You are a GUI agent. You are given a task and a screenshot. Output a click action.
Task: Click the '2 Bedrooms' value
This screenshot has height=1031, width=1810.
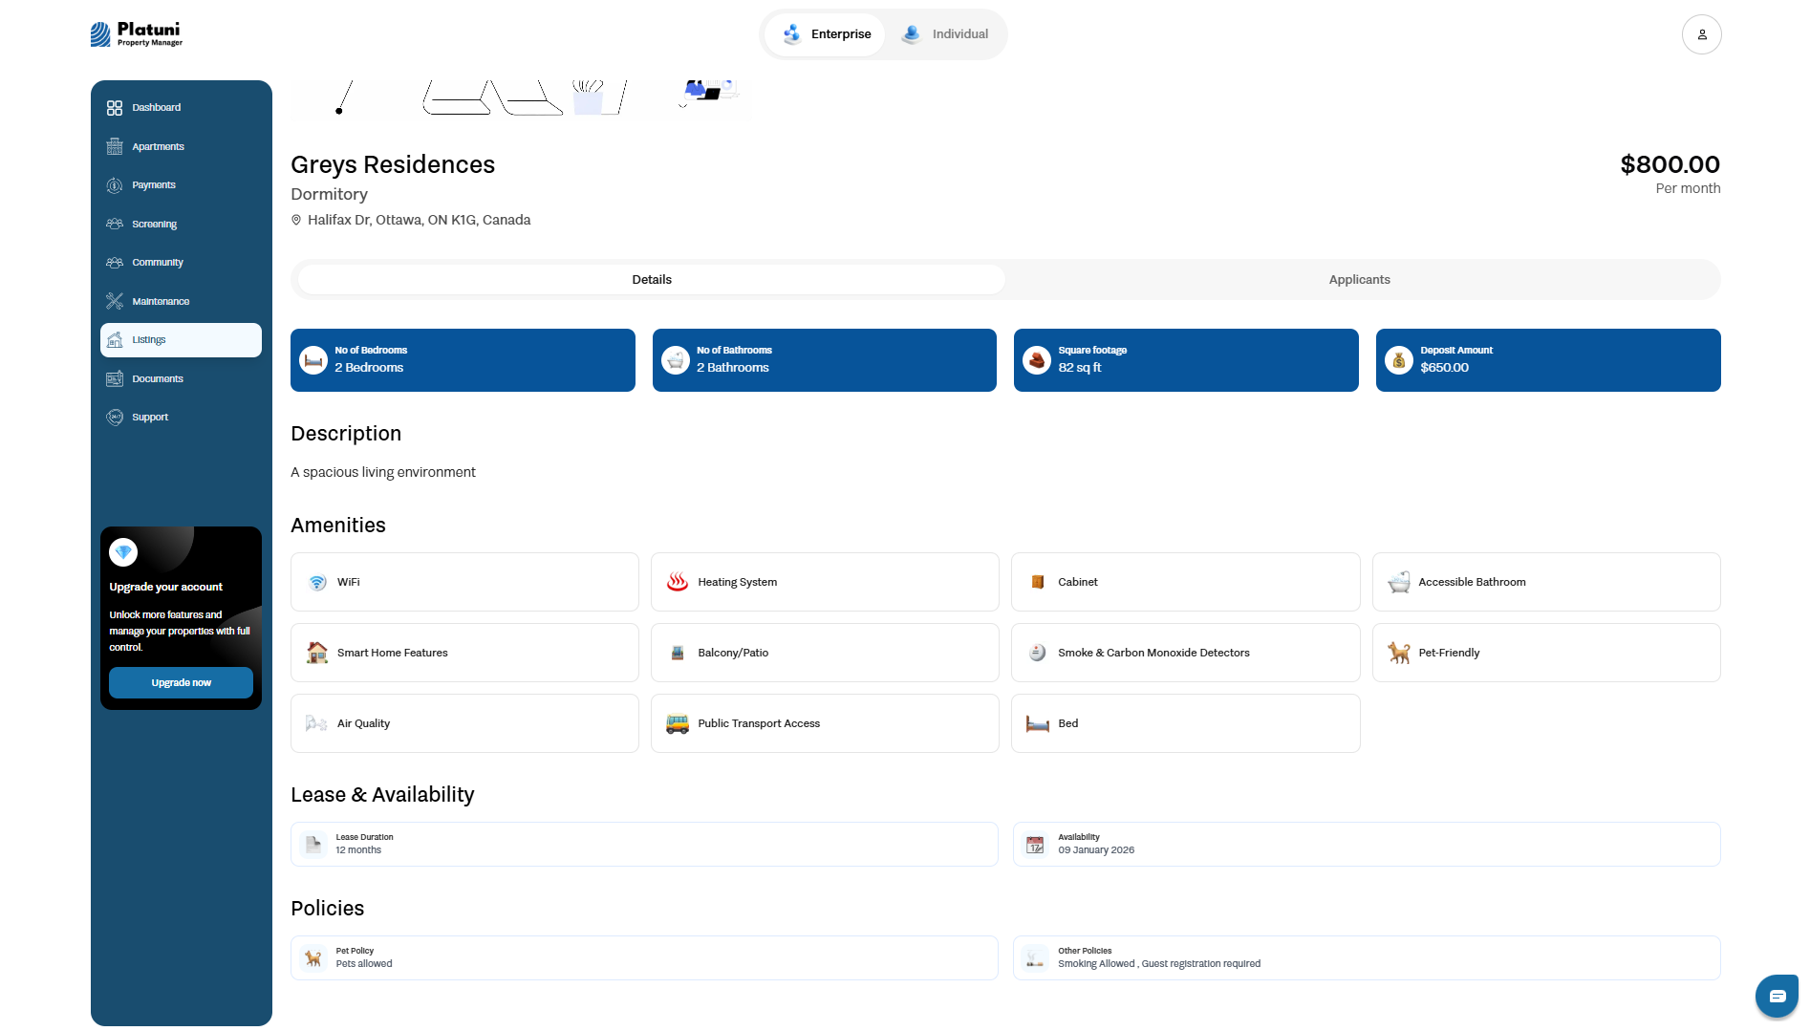click(369, 368)
